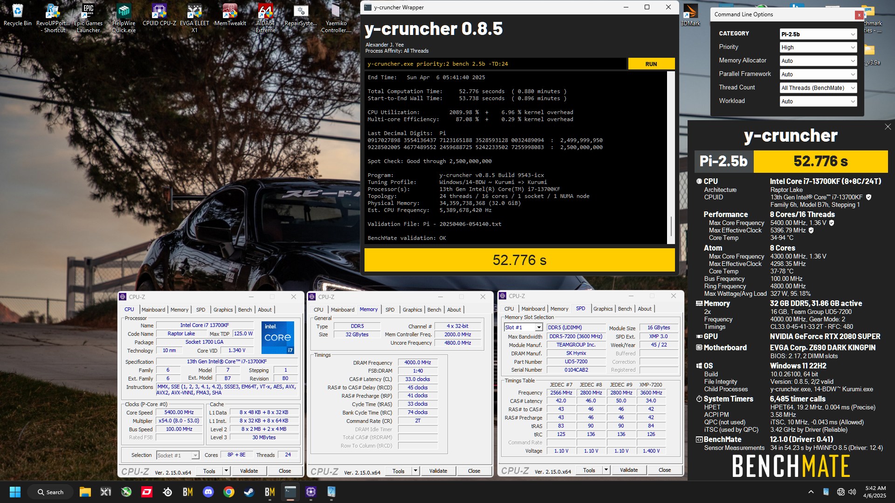Open the RevoUPPort shortcut desktop icon

(x=53, y=19)
